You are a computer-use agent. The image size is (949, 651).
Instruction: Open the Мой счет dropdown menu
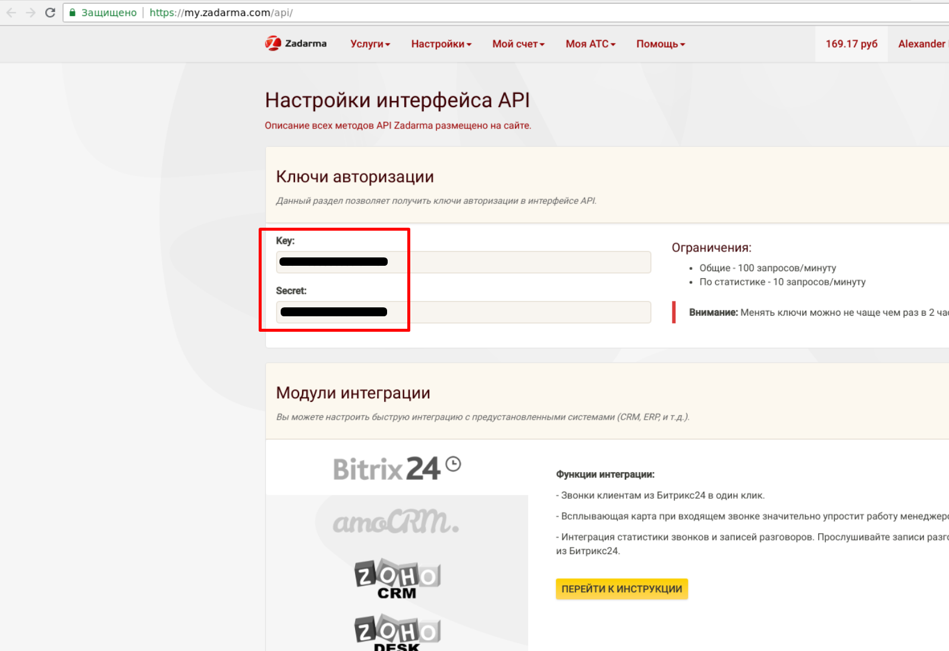[x=519, y=44]
